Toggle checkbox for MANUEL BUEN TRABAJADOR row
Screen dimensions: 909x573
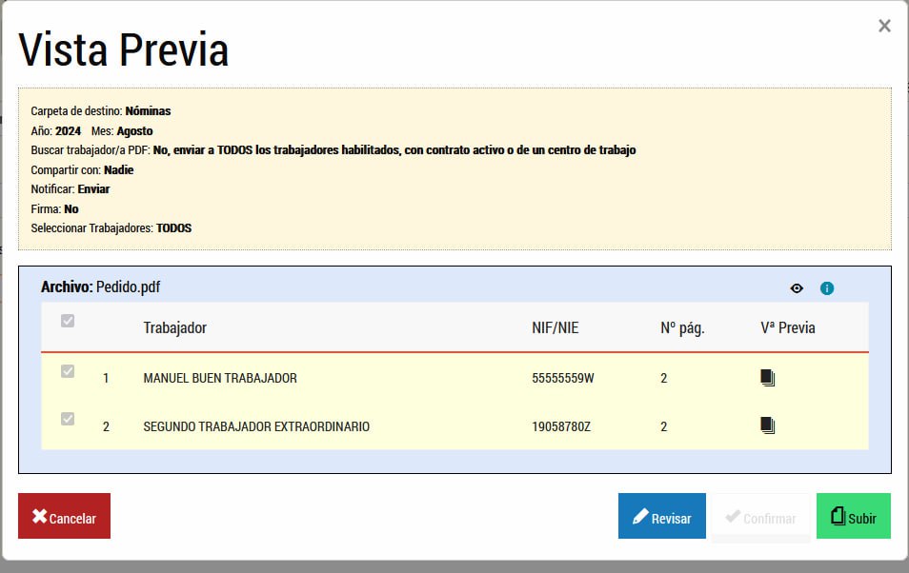[68, 371]
